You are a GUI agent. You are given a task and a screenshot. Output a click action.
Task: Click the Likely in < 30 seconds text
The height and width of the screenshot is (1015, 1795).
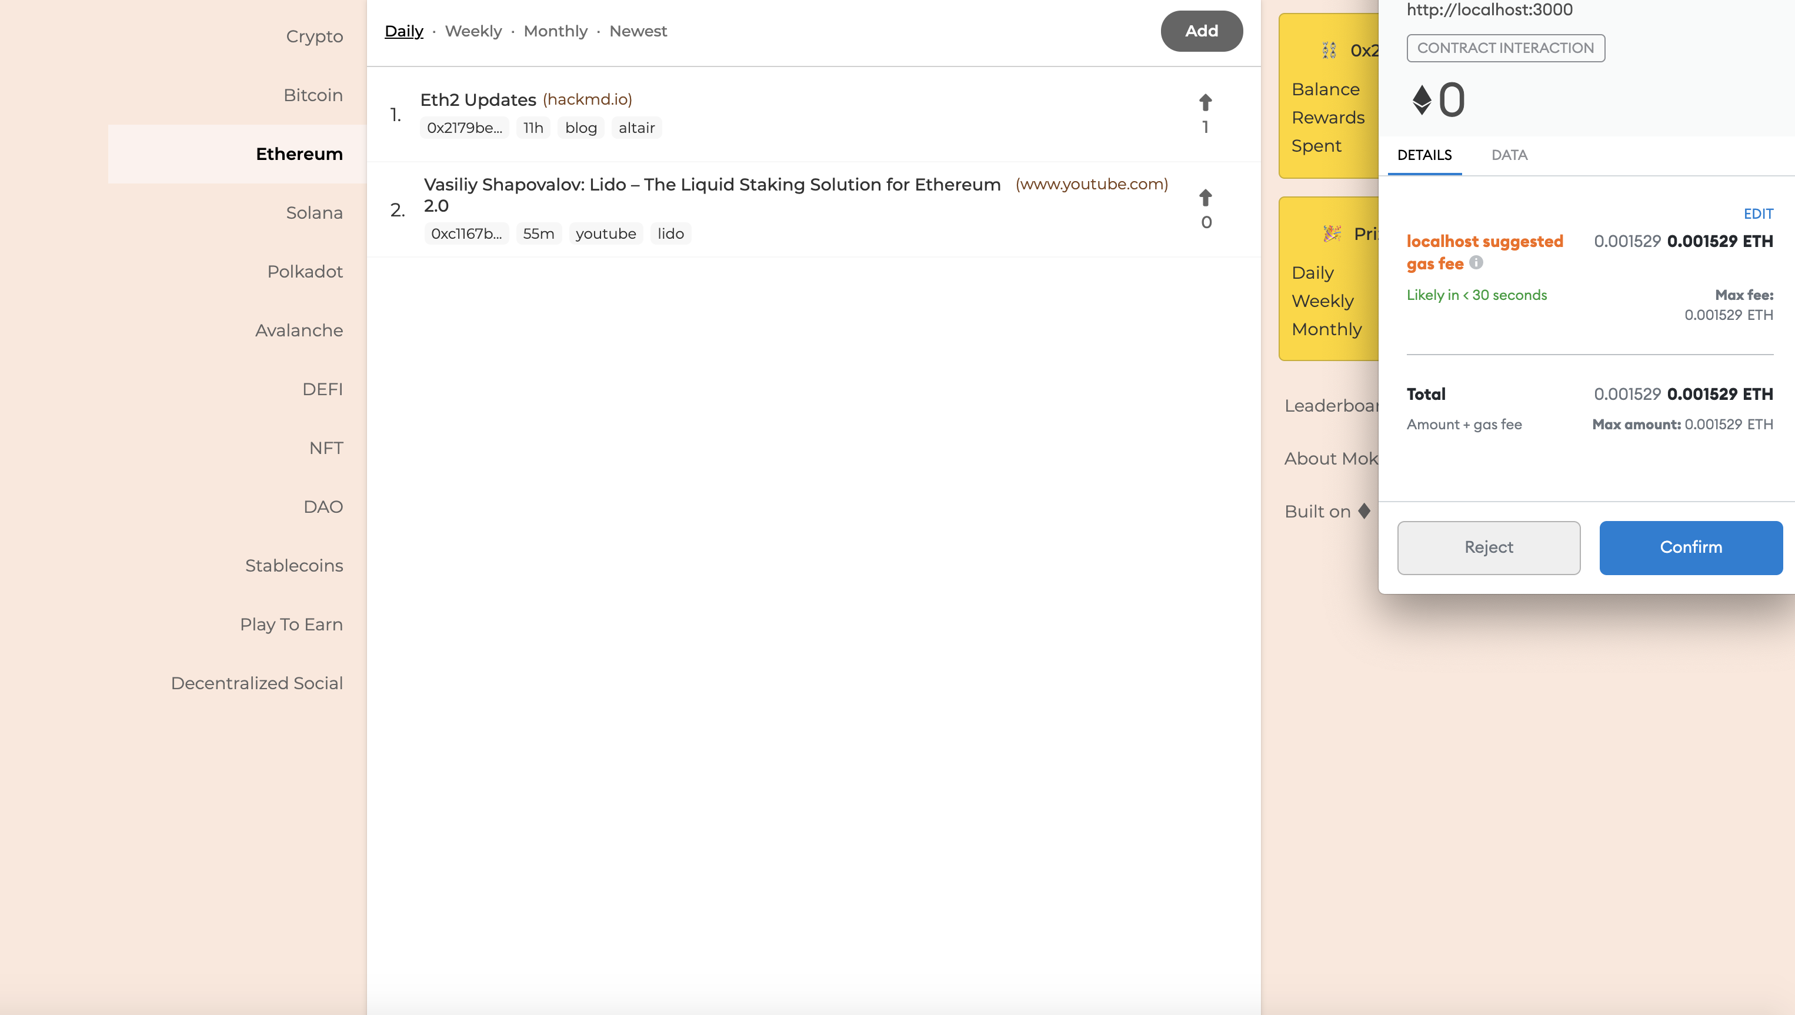[1476, 296]
